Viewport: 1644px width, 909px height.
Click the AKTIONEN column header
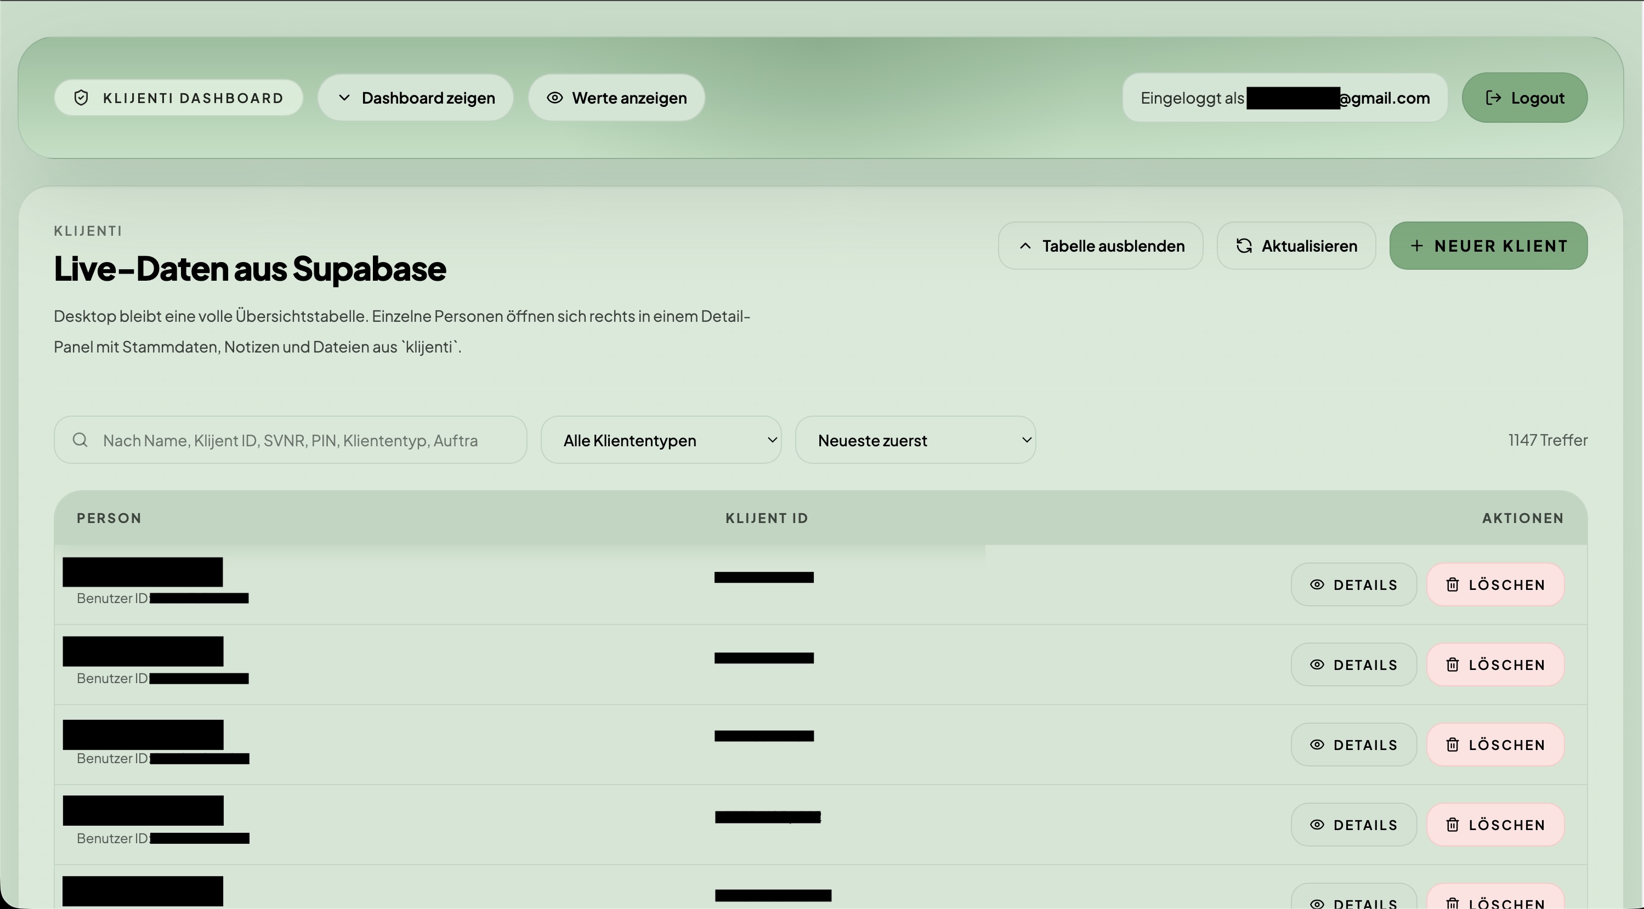[x=1523, y=518]
